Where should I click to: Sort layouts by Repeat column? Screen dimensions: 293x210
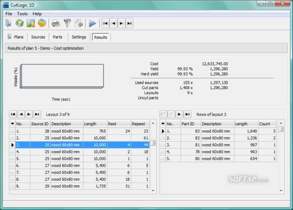point(140,124)
